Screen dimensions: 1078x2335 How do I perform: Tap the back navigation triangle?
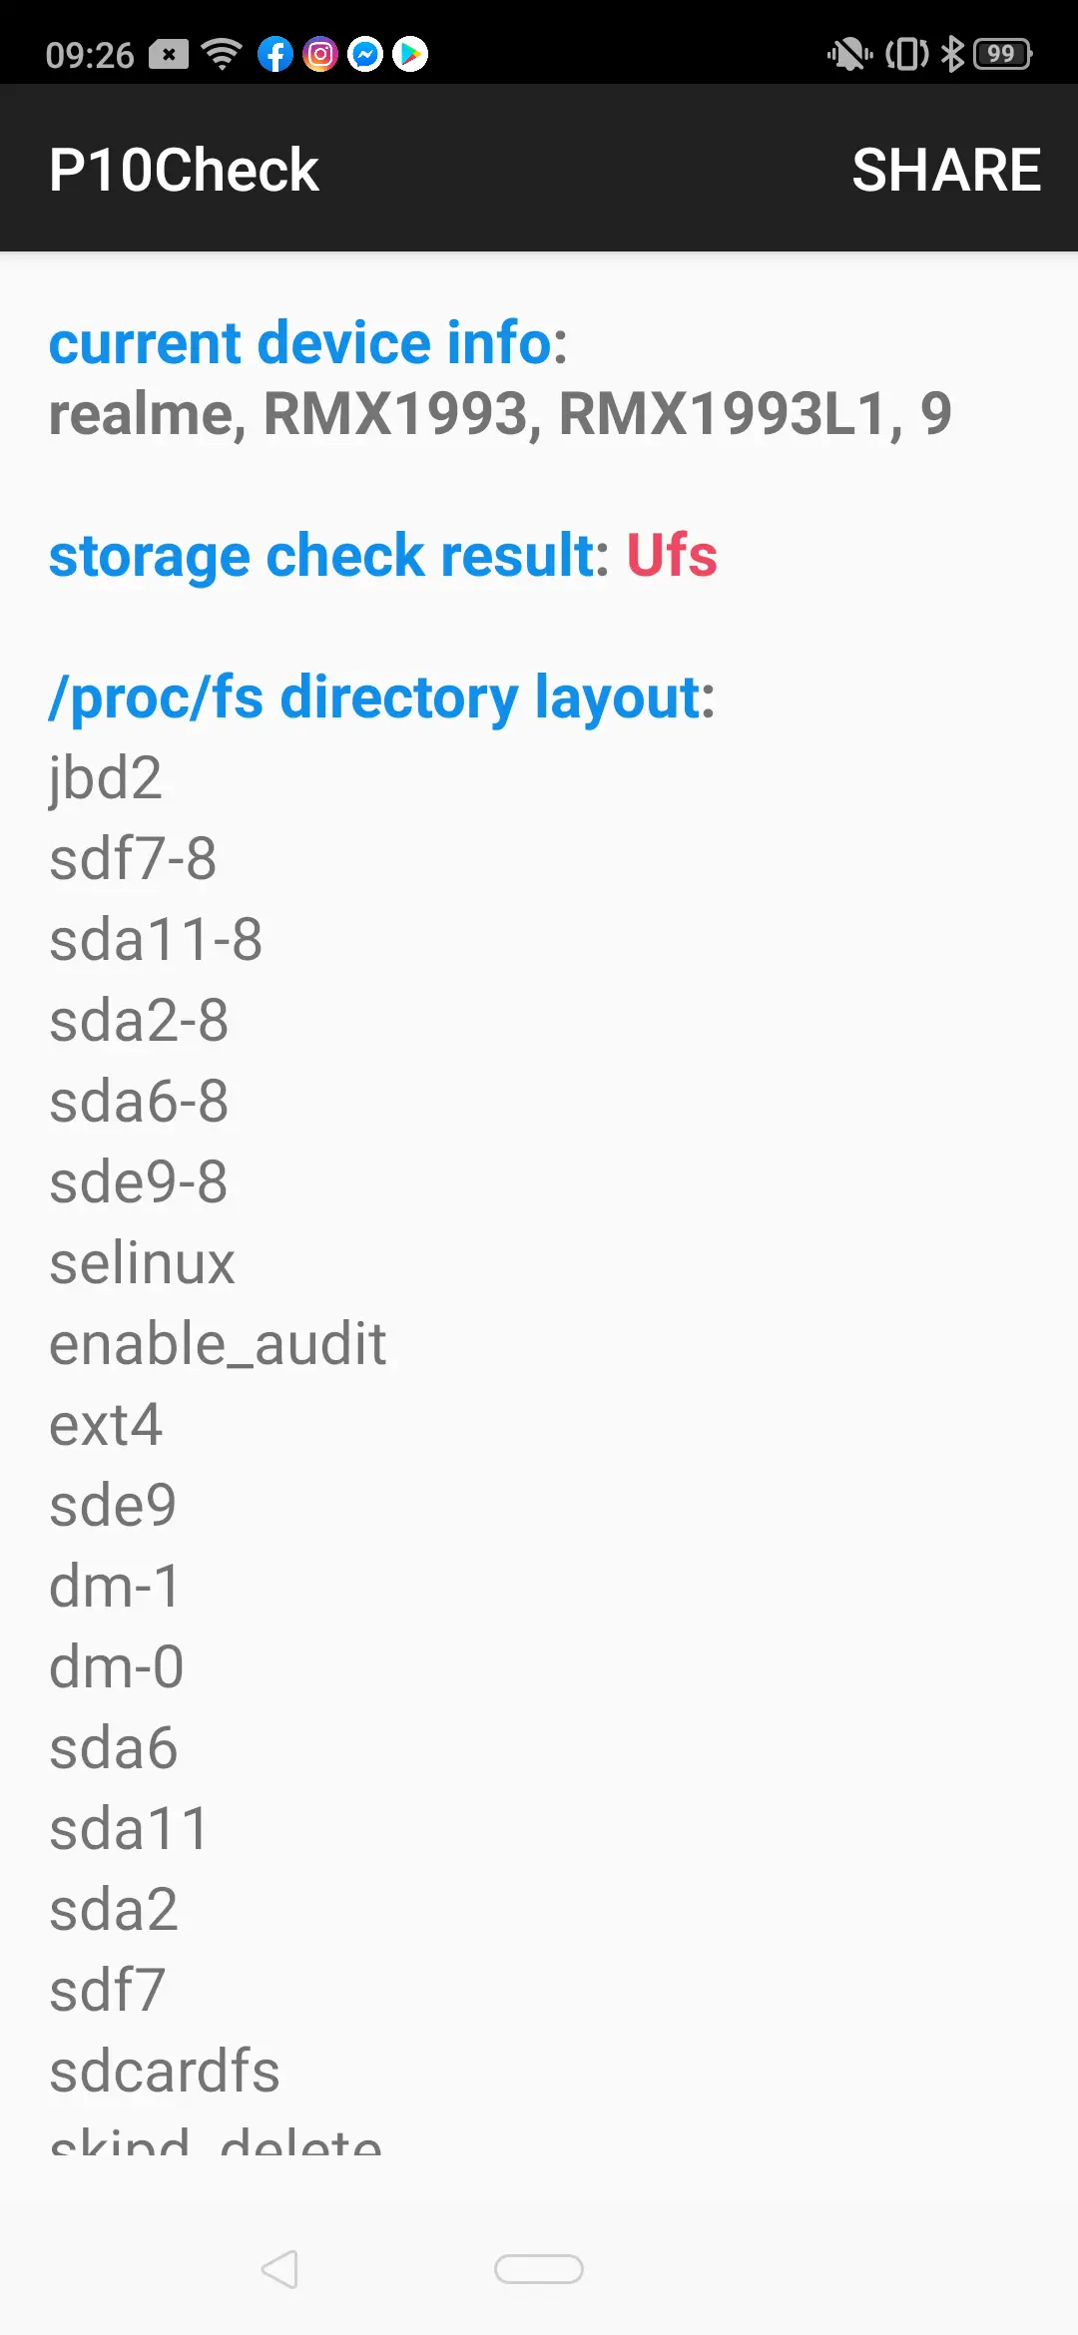(279, 2268)
